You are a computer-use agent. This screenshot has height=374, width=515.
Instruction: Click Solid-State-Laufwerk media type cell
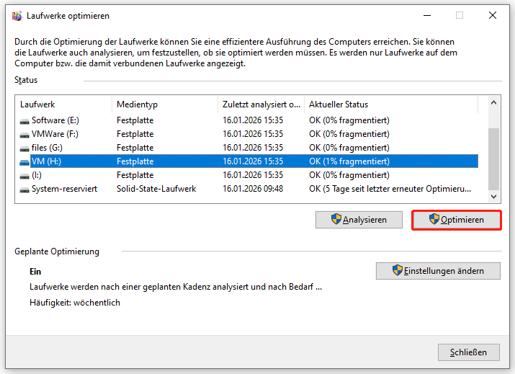(156, 189)
